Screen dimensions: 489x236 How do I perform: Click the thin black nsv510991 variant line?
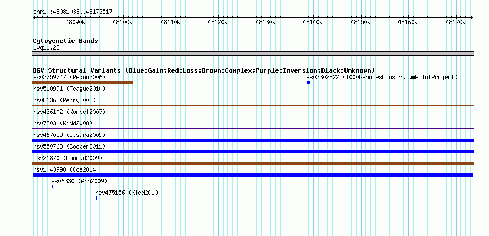tap(253, 94)
